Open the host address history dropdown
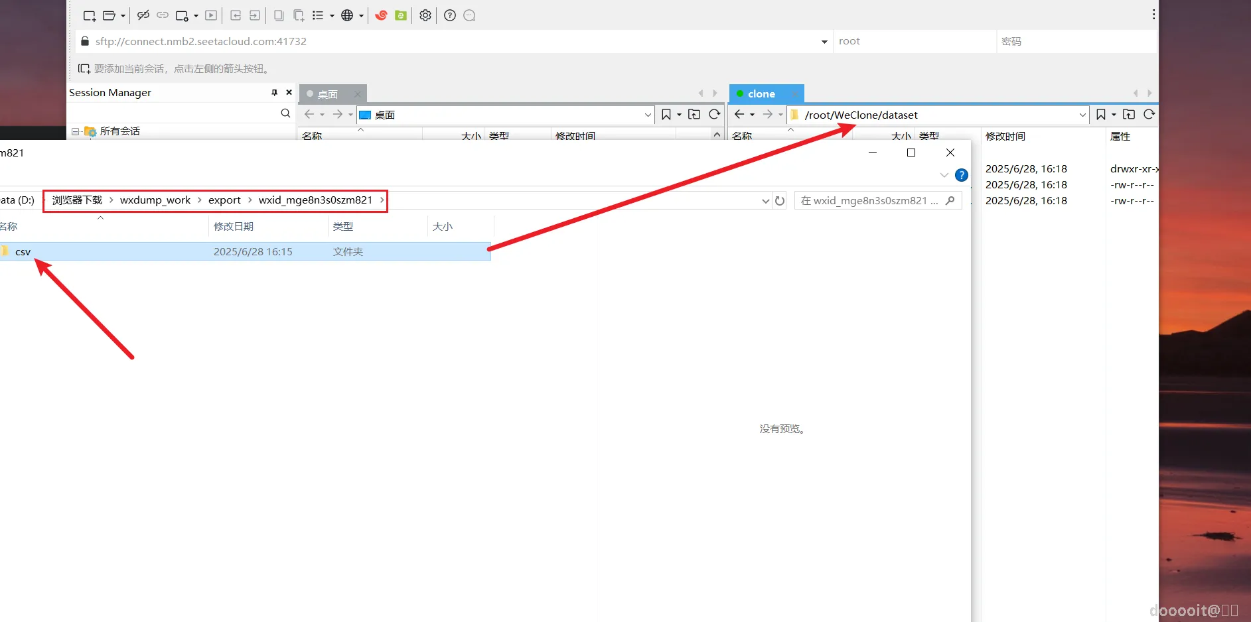This screenshot has height=622, width=1251. click(x=824, y=42)
